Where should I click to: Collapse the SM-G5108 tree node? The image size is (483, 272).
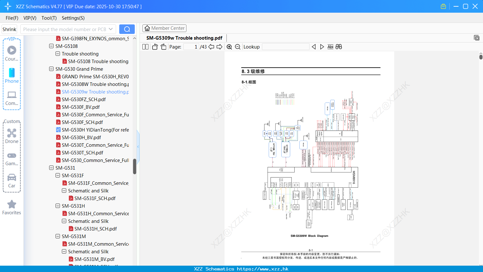click(x=51, y=46)
